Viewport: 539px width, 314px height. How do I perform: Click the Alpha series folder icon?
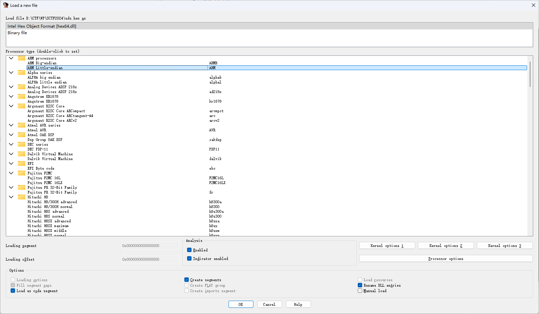22,73
